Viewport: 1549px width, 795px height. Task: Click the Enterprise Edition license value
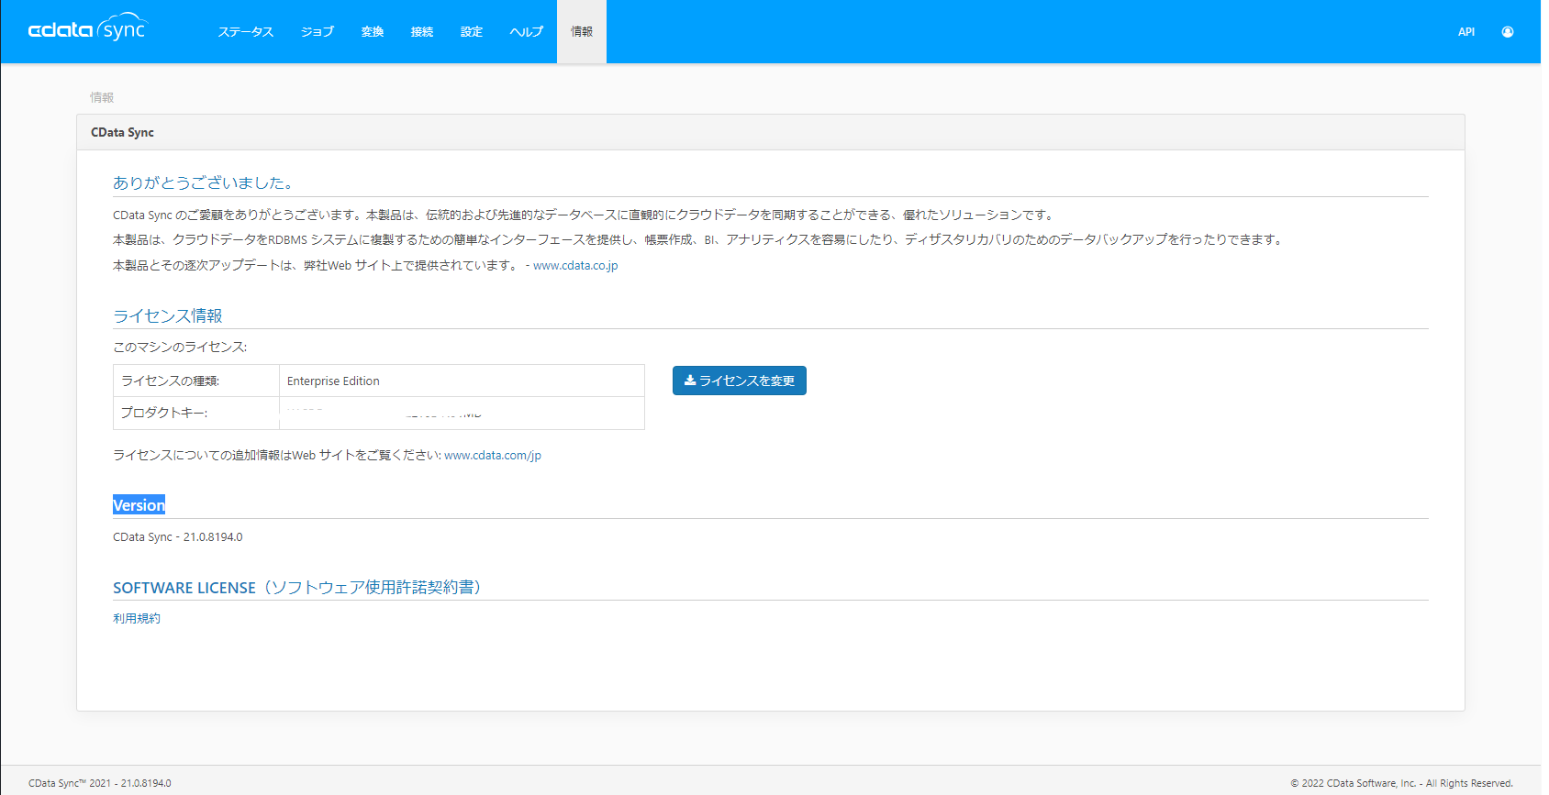[333, 381]
